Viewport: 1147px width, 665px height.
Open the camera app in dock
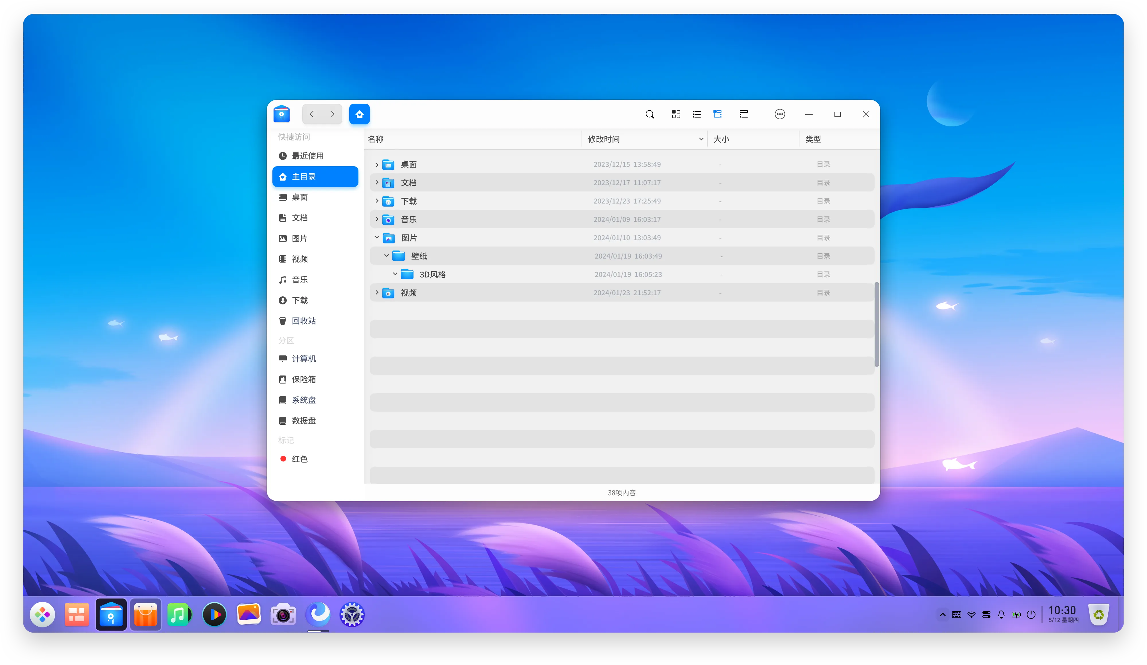click(x=283, y=615)
